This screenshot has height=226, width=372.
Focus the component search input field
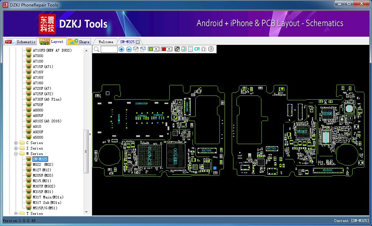(x=109, y=49)
